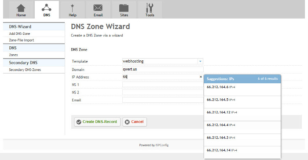Click the Secondary DNS sidebar heading
Screen dimensions: 308x160
[34, 63]
